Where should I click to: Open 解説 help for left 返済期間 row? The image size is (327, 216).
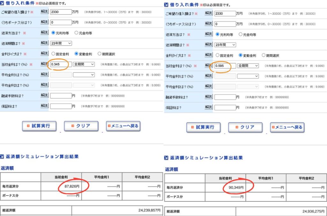[44, 43]
